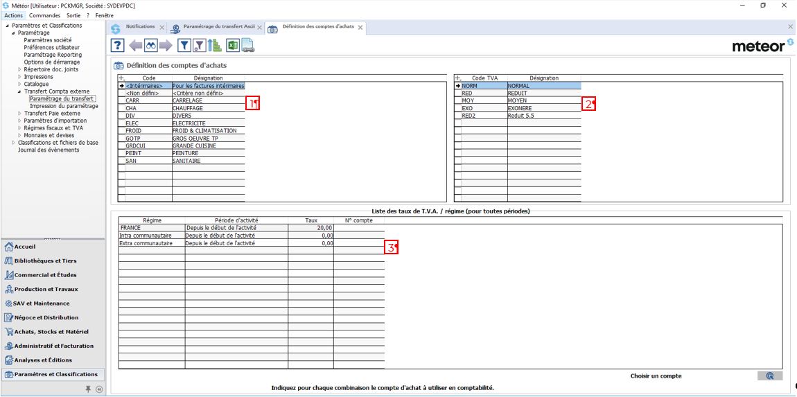Expand the Répertoire doc. joints node
Screen dimensions: 797x397
click(20, 69)
